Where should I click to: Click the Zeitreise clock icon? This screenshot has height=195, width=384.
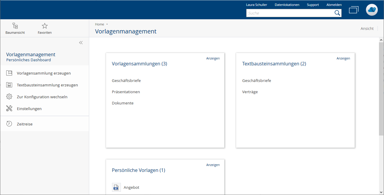9,124
